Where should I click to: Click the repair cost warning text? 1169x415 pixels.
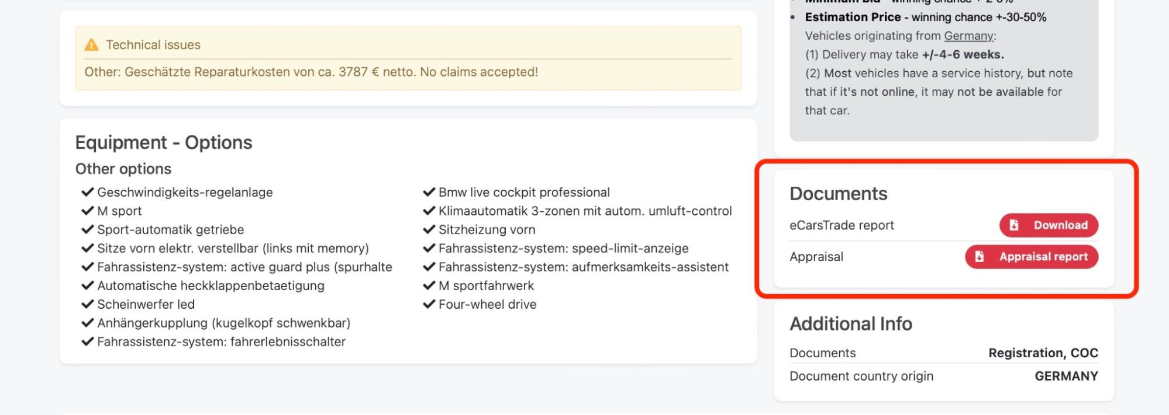tap(311, 72)
